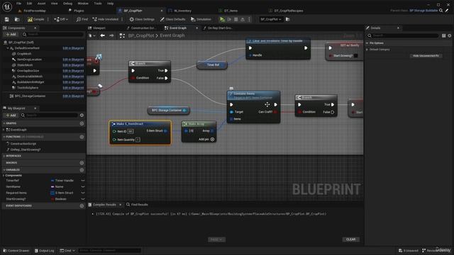This screenshot has width=454, height=255.
Task: Click Add pin on Make Array node
Action: tap(206, 140)
